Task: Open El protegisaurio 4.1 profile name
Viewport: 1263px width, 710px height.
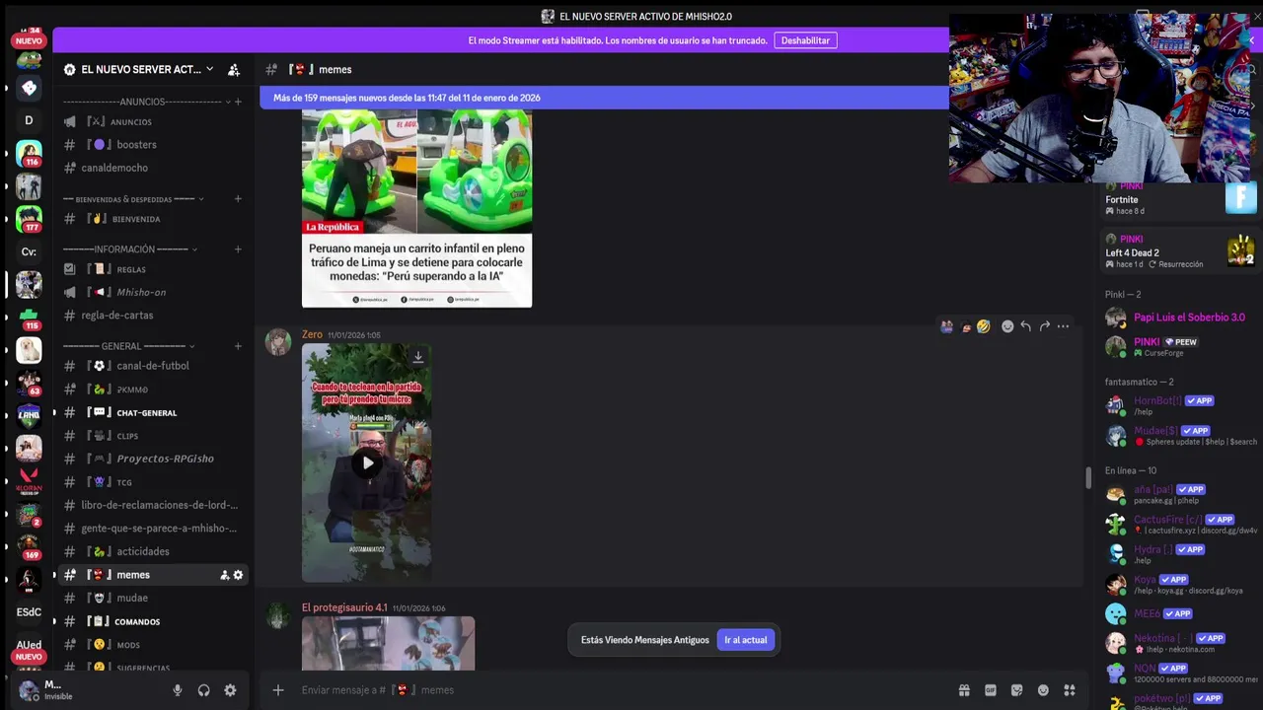Action: pos(344,608)
